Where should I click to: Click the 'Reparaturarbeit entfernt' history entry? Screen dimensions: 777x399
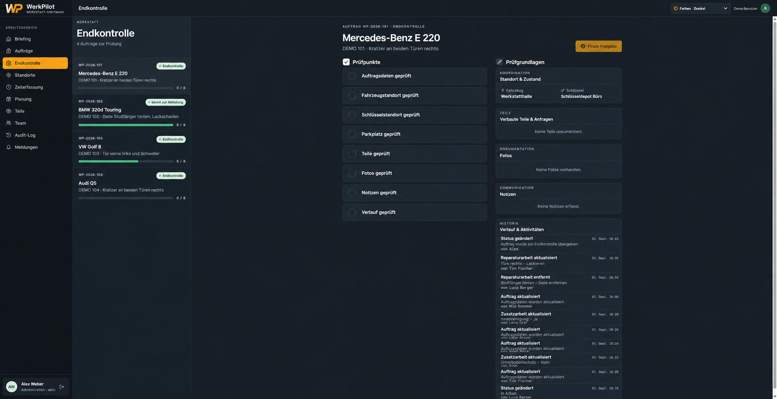(x=559, y=282)
